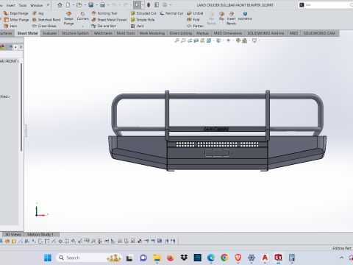Select the Normal Cut tool

tap(171, 13)
